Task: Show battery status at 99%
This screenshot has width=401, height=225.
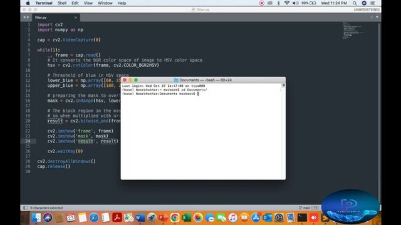Action: pos(309,3)
